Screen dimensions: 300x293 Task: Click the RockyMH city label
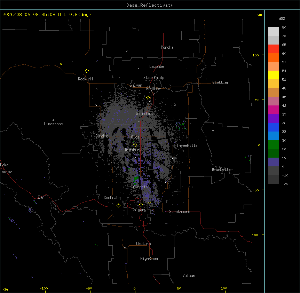click(85, 79)
